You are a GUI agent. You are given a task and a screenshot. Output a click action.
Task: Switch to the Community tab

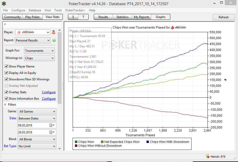point(12,17)
